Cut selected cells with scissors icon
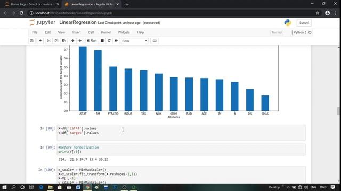 coord(48,41)
